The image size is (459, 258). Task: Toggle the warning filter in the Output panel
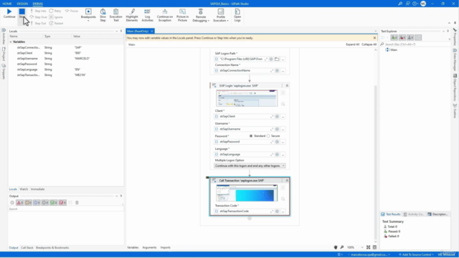click(29, 202)
